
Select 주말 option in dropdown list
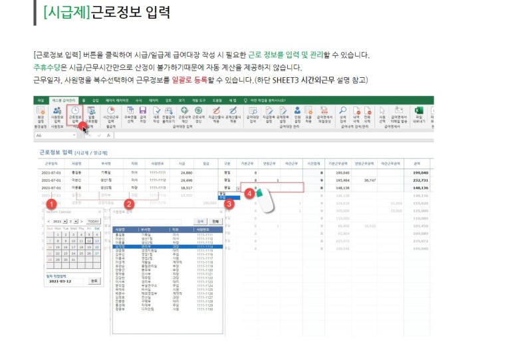pos(229,198)
